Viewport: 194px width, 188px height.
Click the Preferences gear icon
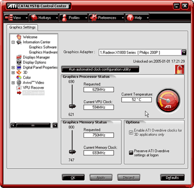tap(94, 18)
